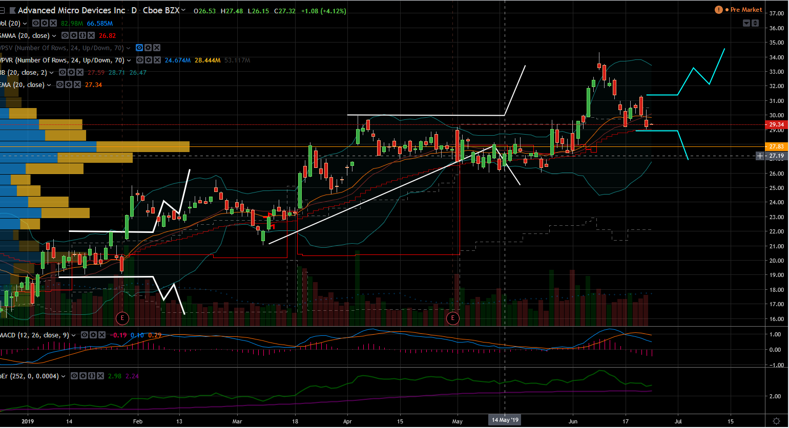Click the plus button on the price axis
Screen dimensions: 789x428
click(x=760, y=156)
